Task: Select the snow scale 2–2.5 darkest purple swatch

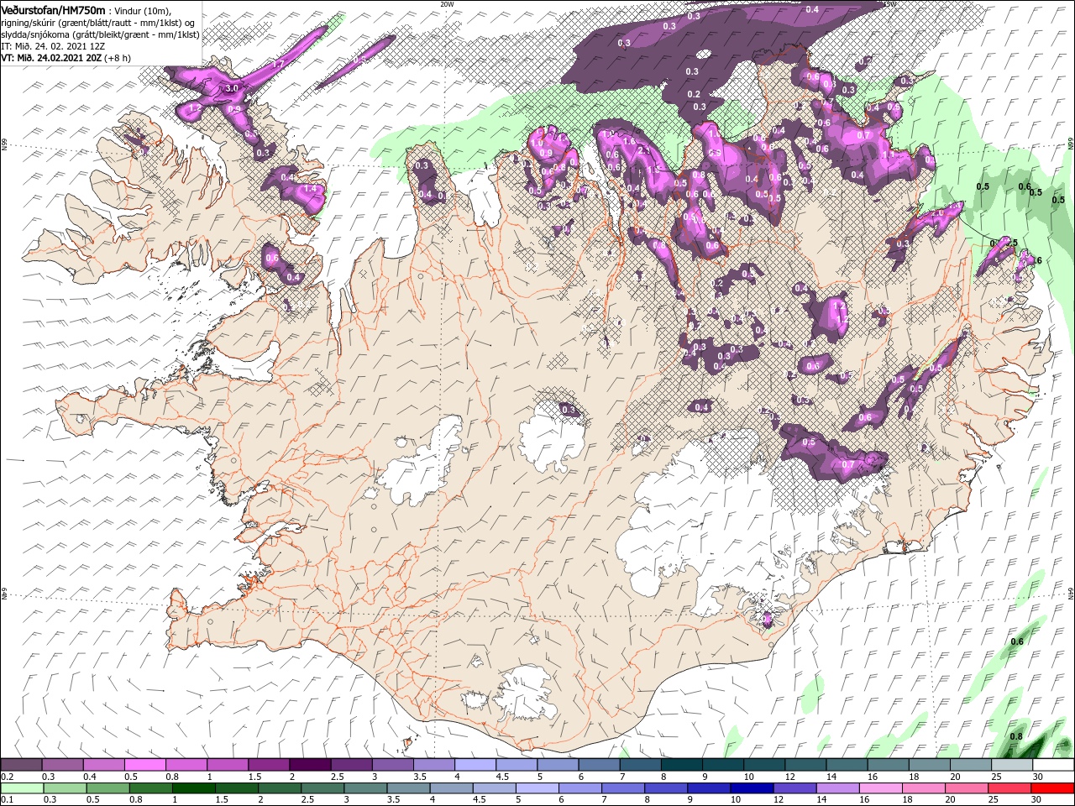Action: point(310,765)
